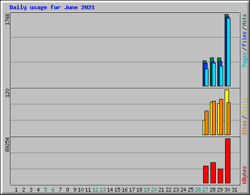Click day label 8 on the x-axis

[x=67, y=190]
